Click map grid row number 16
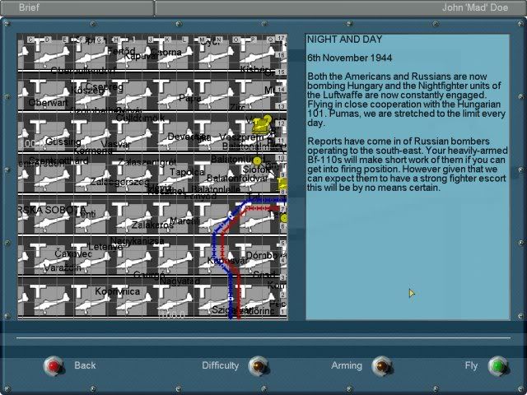Screen dimensions: 527x395 click(x=282, y=55)
